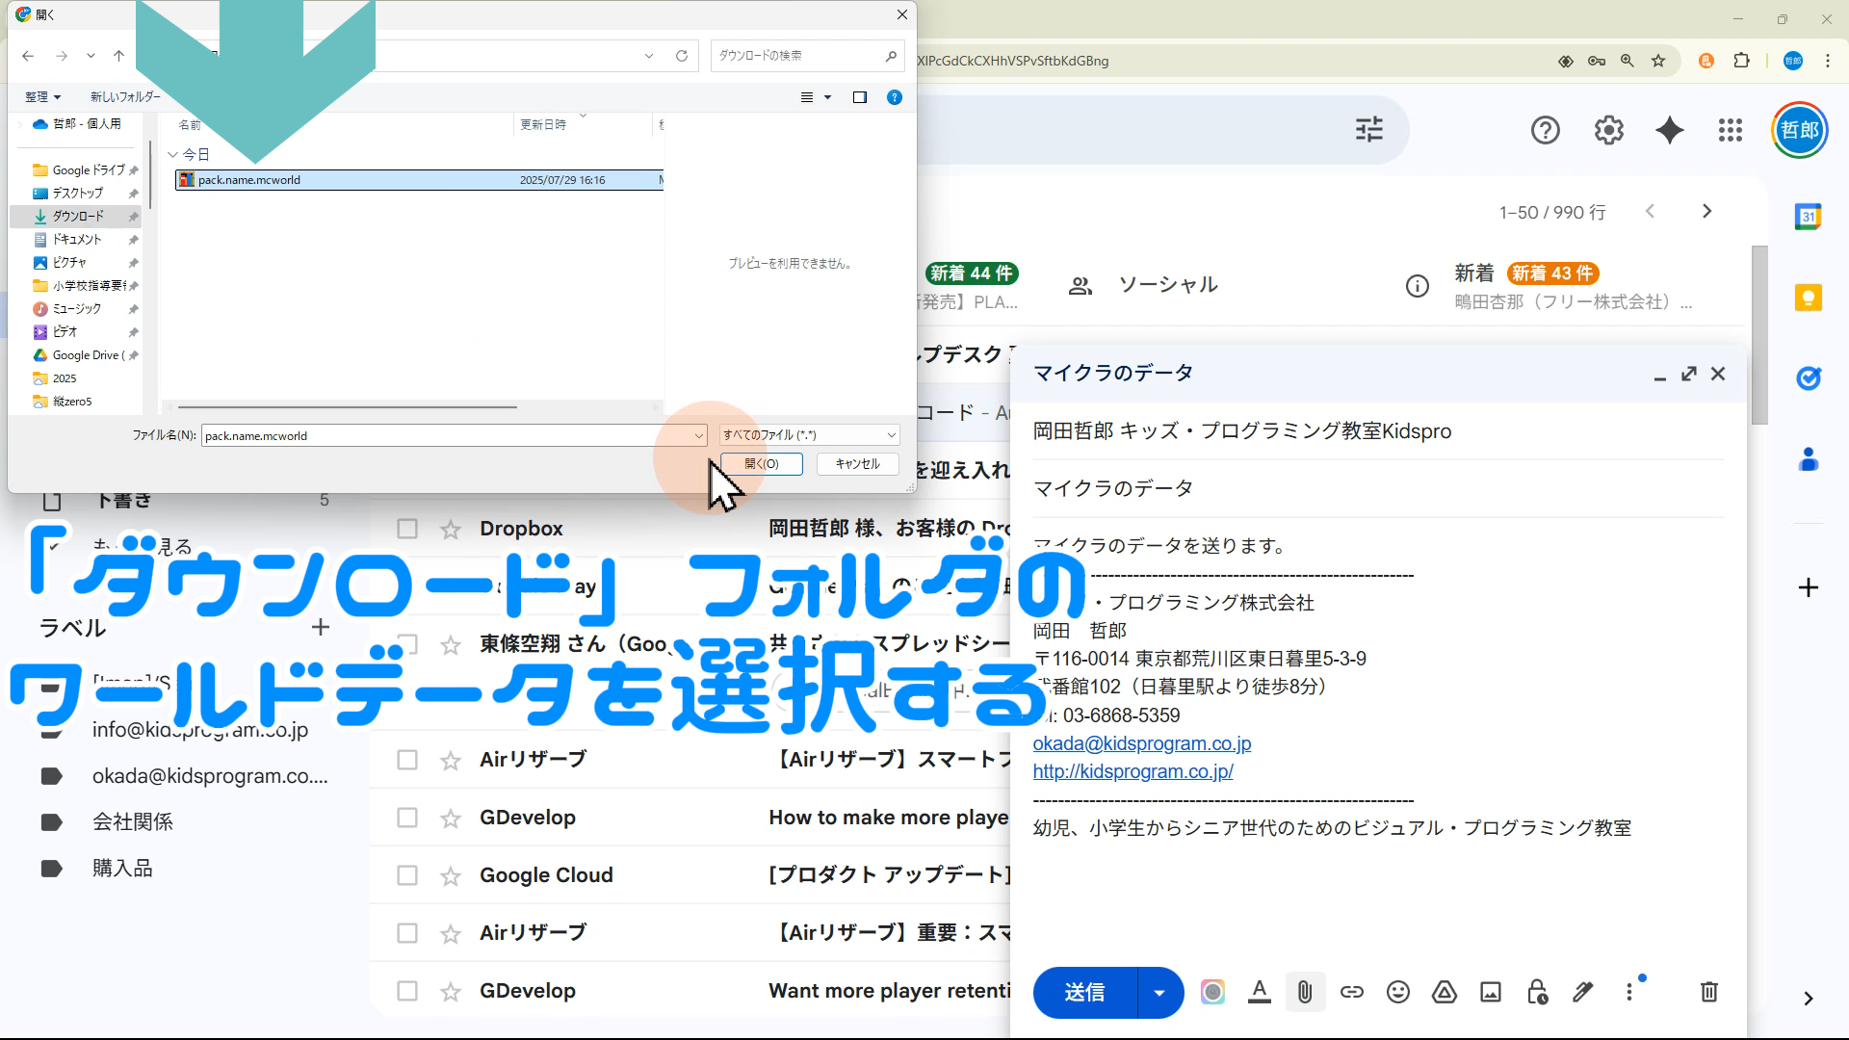Open the 整理 menu in file dialog
This screenshot has width=1849, height=1040.
point(43,97)
